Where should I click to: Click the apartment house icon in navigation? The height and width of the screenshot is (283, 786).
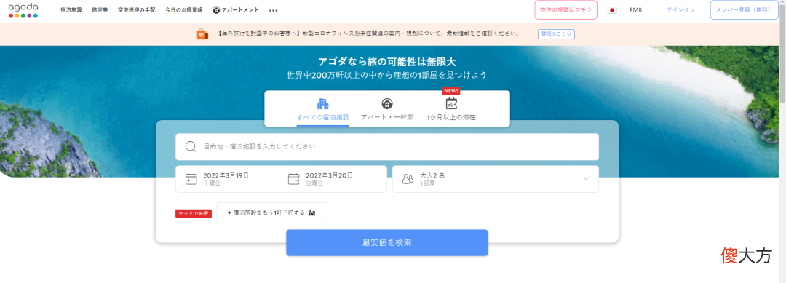tap(216, 10)
